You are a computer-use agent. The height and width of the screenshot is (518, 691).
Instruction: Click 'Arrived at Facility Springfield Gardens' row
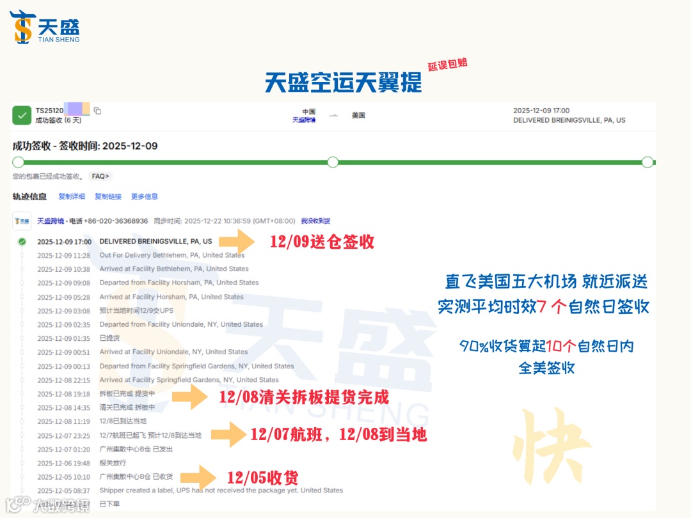tap(158, 380)
